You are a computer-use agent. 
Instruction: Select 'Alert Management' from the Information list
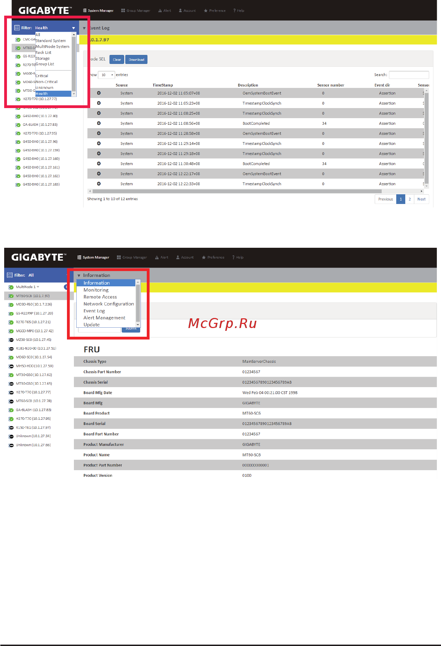tap(104, 318)
